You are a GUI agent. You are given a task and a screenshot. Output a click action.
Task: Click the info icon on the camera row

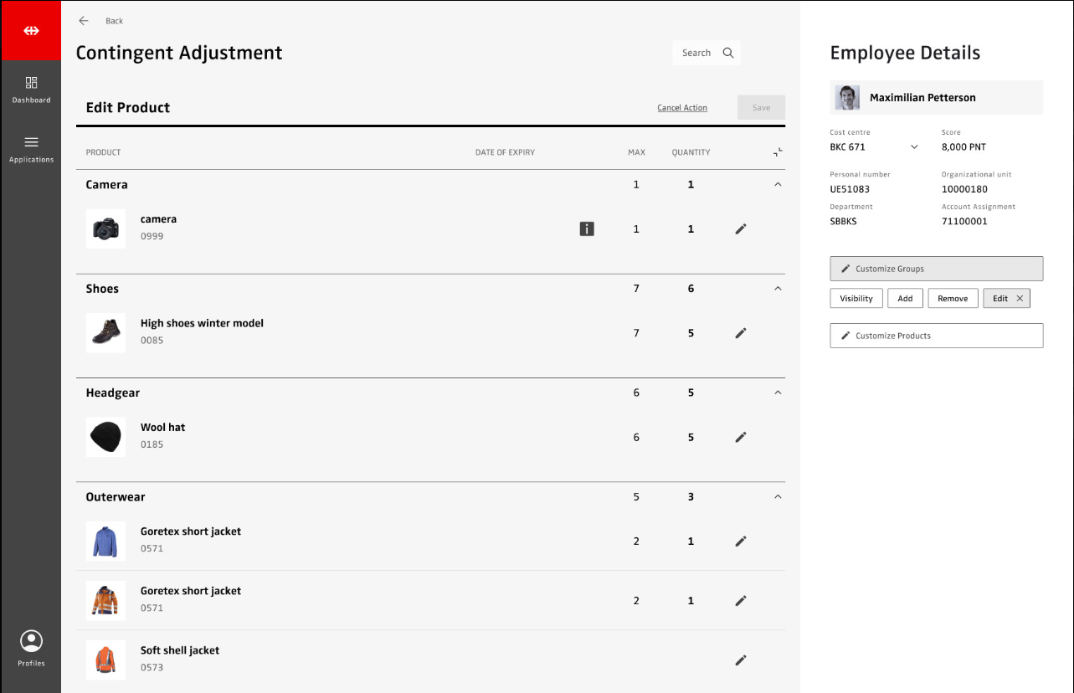(x=587, y=228)
